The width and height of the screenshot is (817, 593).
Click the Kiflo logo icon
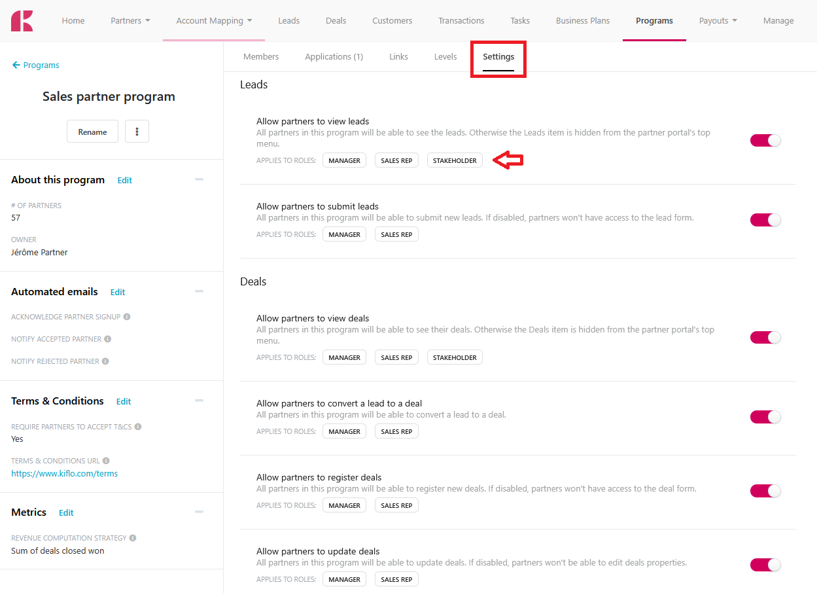coord(22,20)
